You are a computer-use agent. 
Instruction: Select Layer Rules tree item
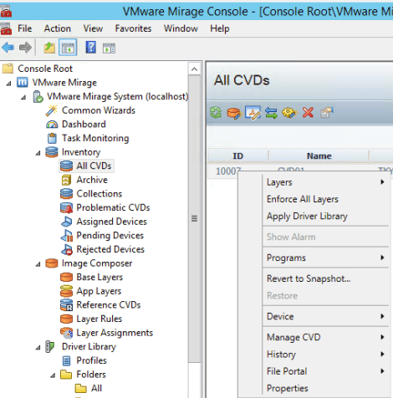pos(100,319)
